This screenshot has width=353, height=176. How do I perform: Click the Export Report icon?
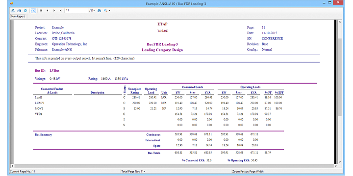tap(13, 11)
